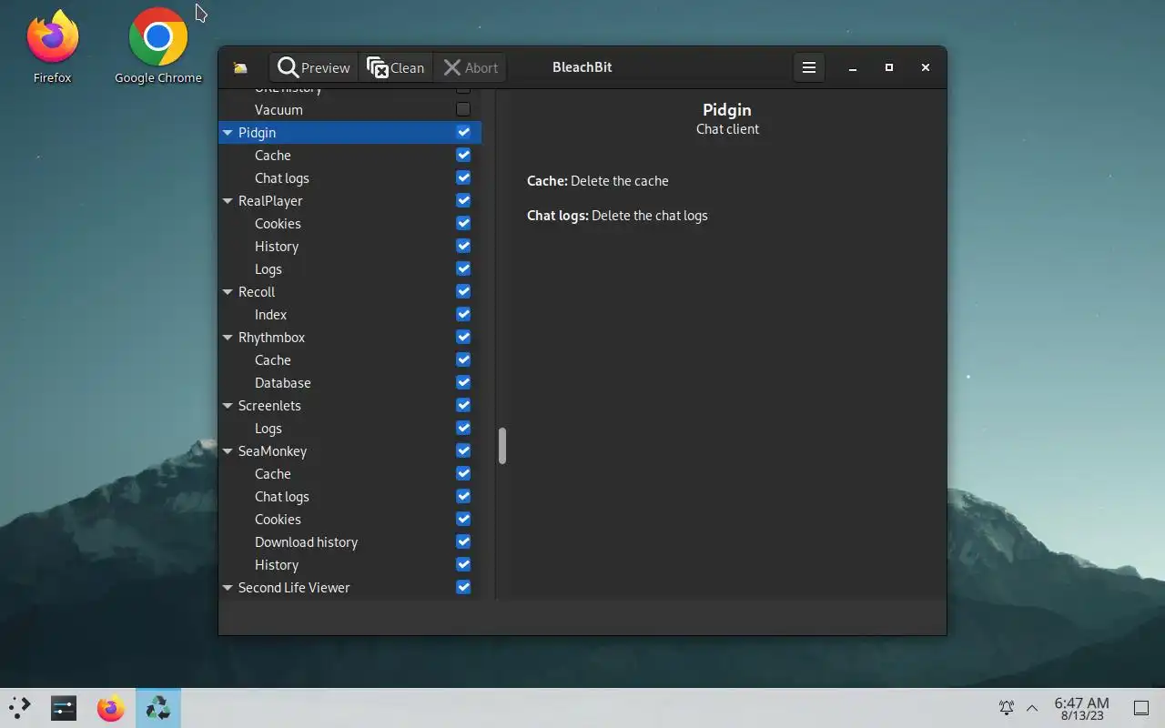Screen dimensions: 1165x728
Task: Close the BleachBit window
Action: click(x=926, y=67)
